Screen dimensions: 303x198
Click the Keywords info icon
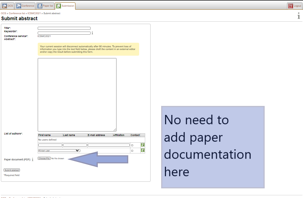tap(92, 33)
